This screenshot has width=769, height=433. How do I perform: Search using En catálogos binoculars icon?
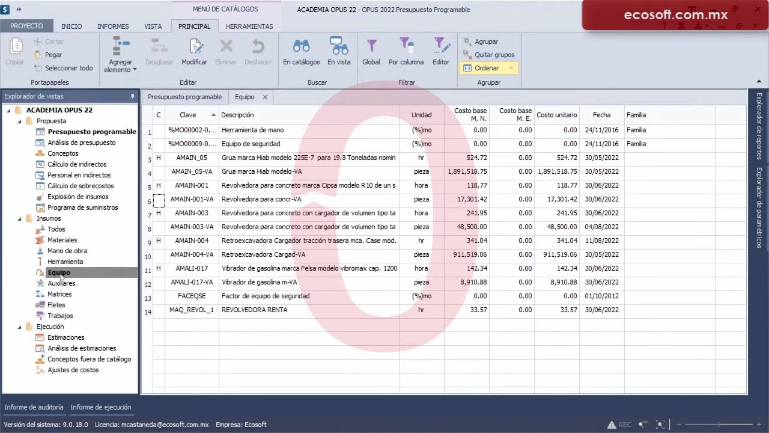pos(302,46)
